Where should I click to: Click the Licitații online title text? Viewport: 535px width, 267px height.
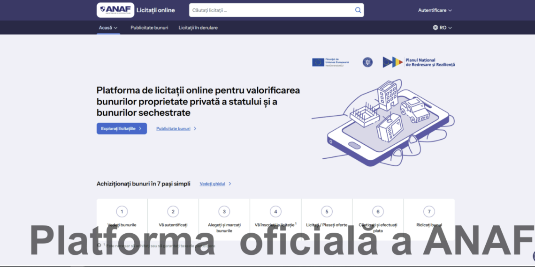156,10
